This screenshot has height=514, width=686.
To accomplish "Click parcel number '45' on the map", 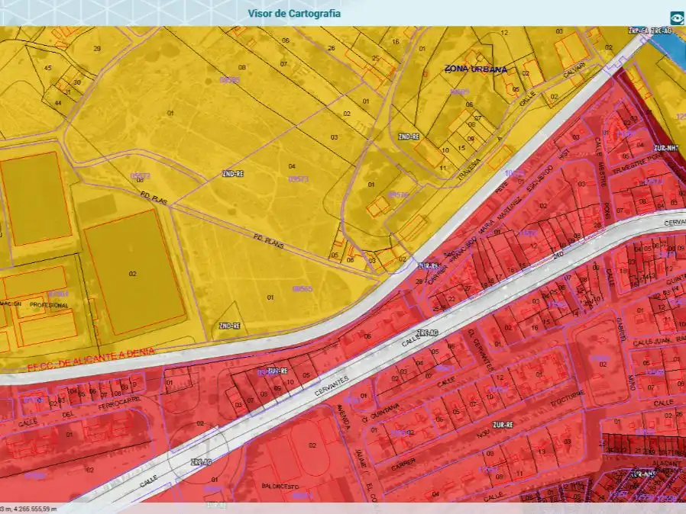I will pos(48,68).
